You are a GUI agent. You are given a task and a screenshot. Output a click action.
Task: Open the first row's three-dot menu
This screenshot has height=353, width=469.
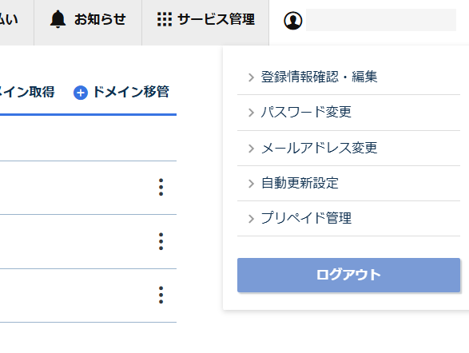click(x=161, y=188)
